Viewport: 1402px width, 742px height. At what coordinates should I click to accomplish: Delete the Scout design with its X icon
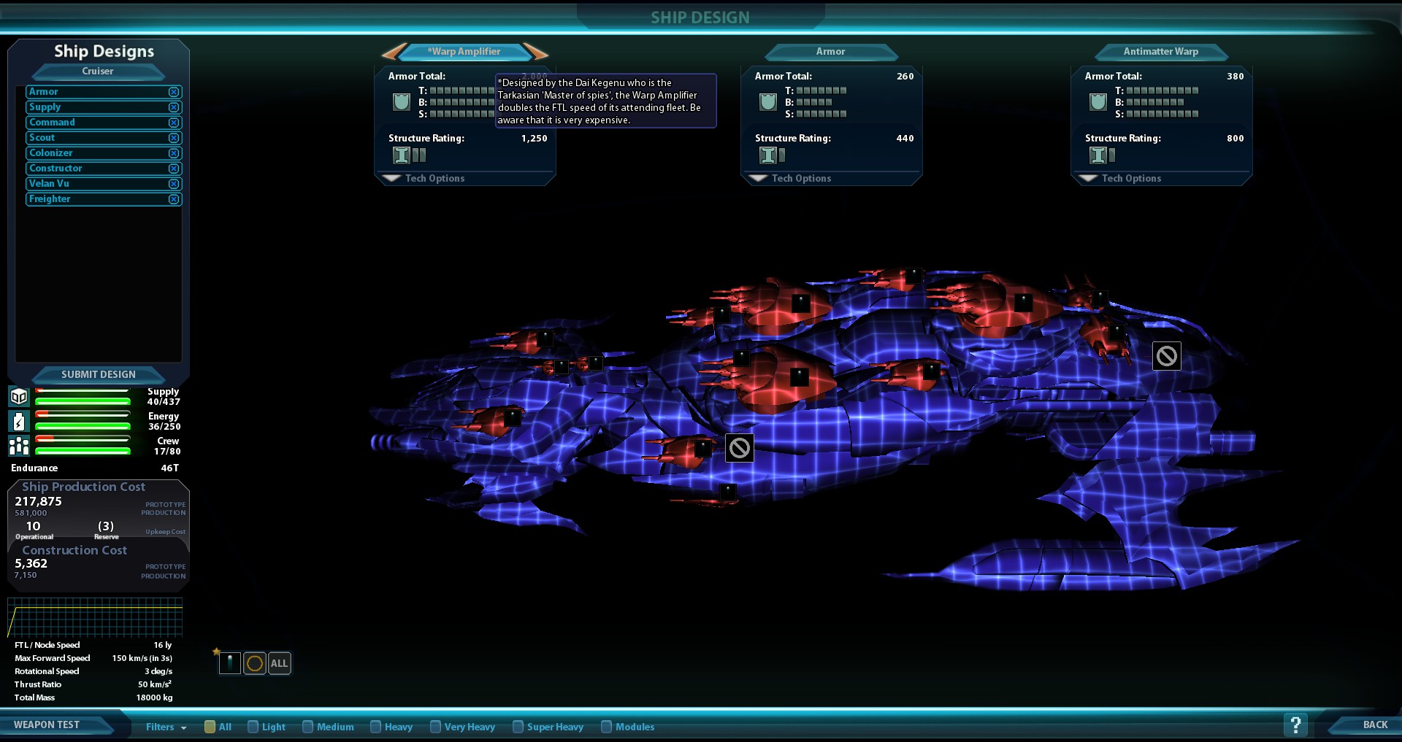[x=174, y=138]
